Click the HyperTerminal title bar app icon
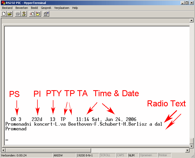 pos(3,3)
